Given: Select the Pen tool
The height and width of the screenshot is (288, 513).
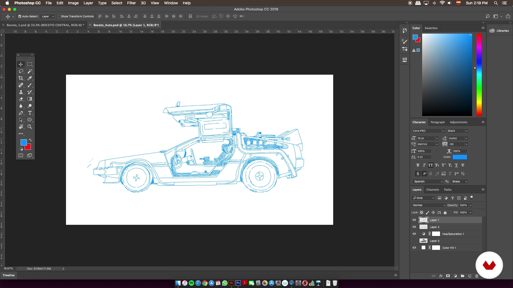Looking at the screenshot, I should click(x=21, y=113).
